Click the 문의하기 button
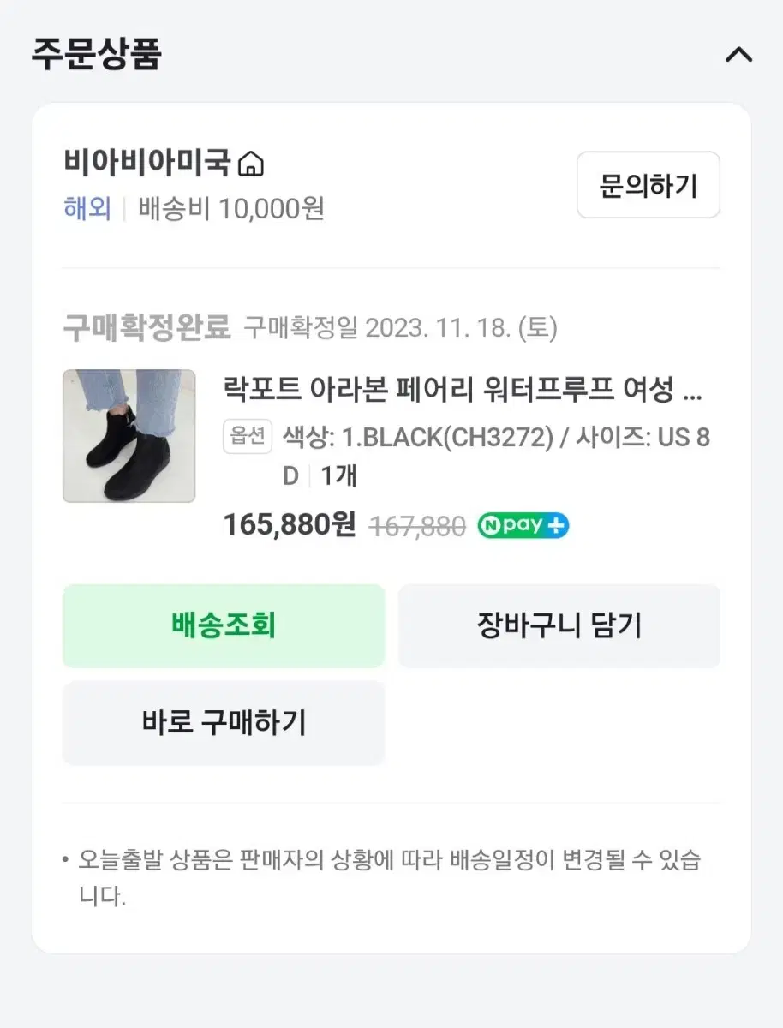The height and width of the screenshot is (1028, 783). point(649,185)
